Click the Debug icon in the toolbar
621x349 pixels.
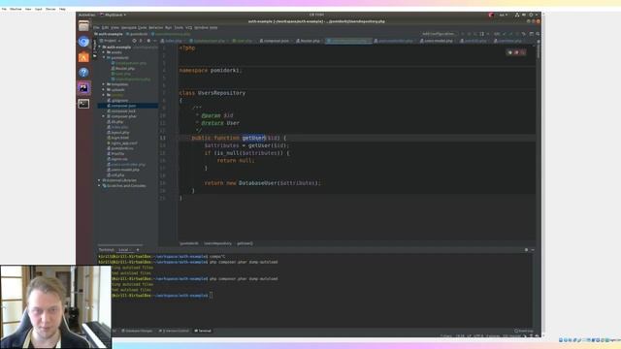tap(469, 34)
